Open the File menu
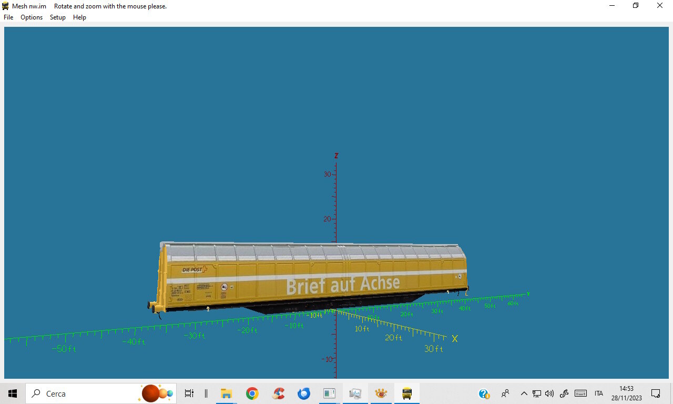 point(8,17)
